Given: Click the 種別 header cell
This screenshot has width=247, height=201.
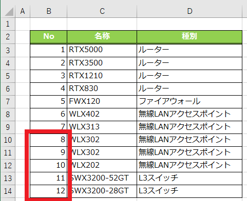Looking at the screenshot, I should (189, 37).
